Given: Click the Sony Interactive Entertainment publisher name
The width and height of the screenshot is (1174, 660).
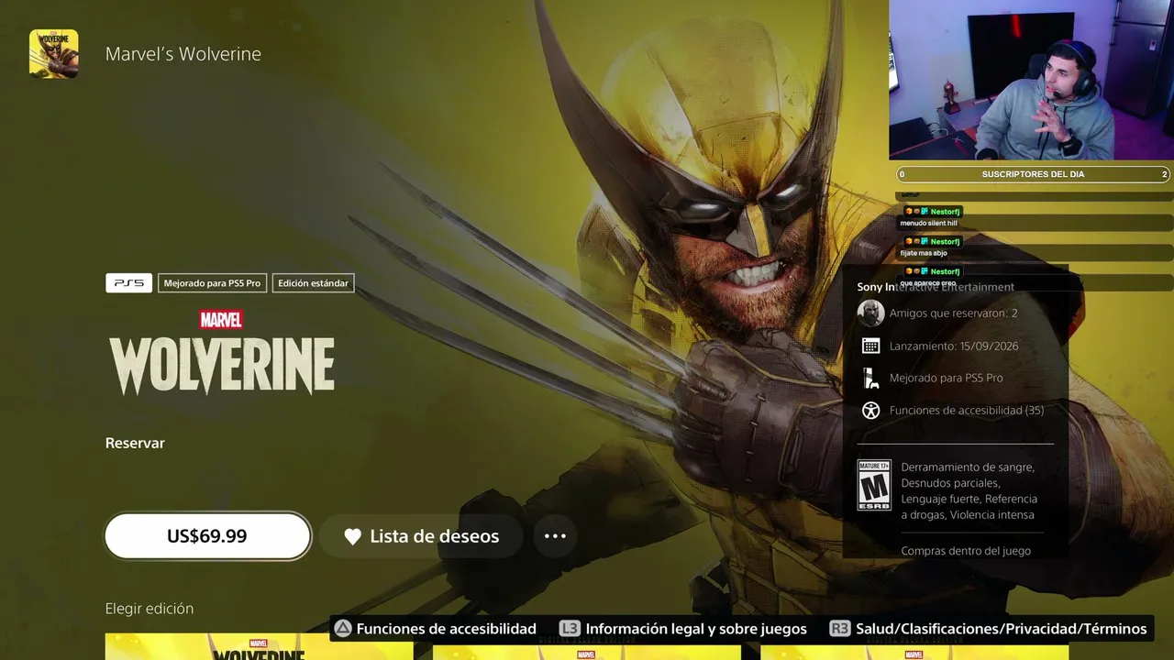Looking at the screenshot, I should pyautogui.click(x=936, y=287).
